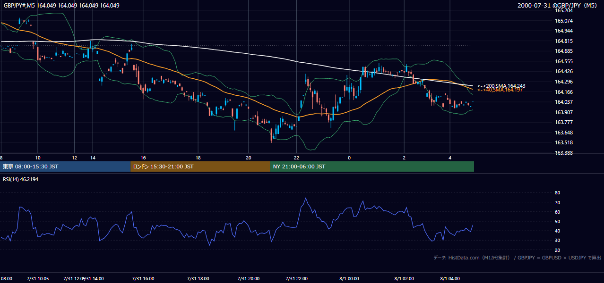Click hour label 12 on chart time axis
The height and width of the screenshot is (283, 604).
click(75, 158)
